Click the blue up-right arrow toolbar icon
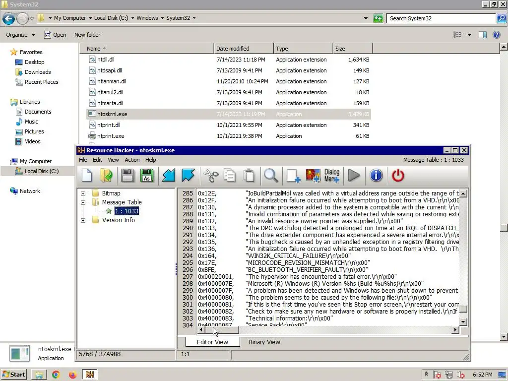 [188, 176]
